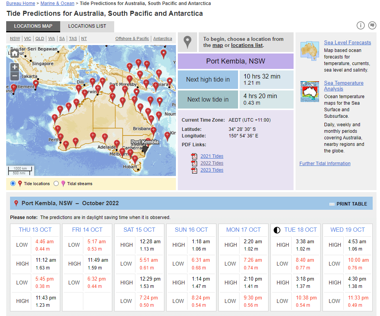Filter map to TAS
The height and width of the screenshot is (316, 380).
click(73, 39)
